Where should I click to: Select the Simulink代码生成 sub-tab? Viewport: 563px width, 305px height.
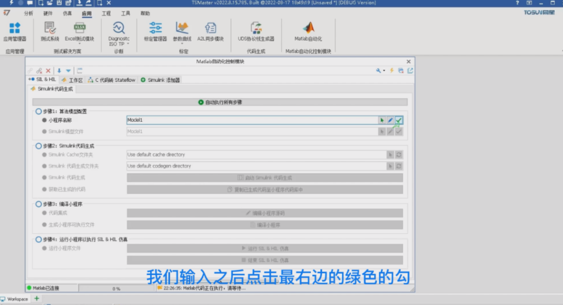[52, 89]
